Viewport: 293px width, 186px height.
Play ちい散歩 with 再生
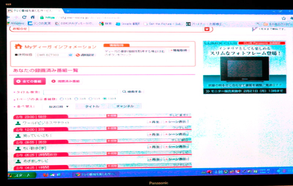[155, 147]
